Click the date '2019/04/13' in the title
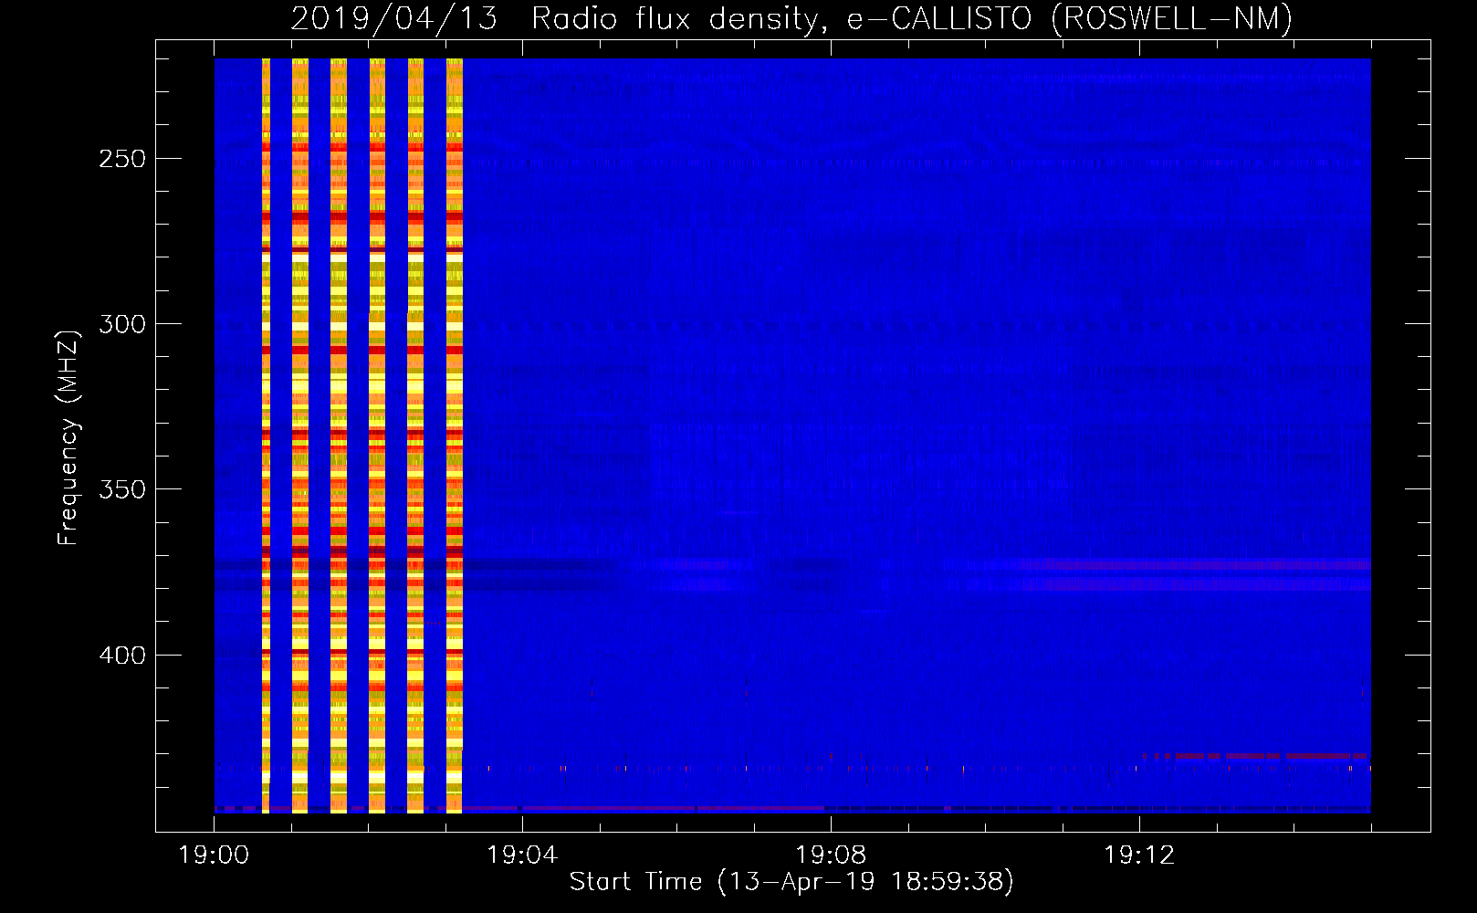 click(x=394, y=19)
